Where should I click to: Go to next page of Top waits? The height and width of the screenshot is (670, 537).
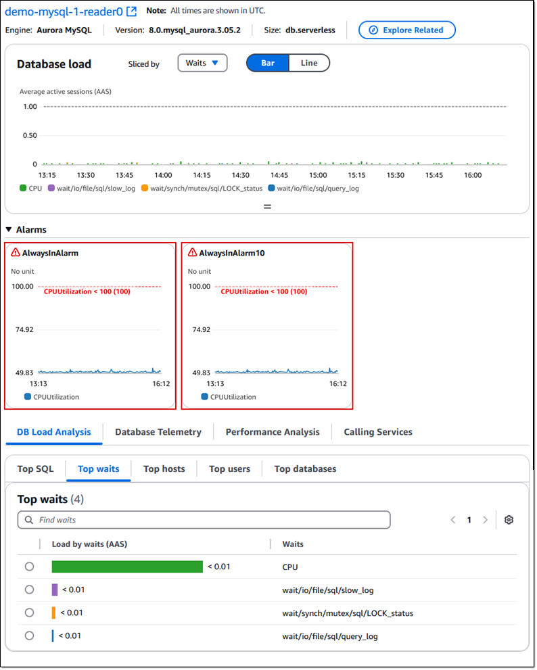486,520
